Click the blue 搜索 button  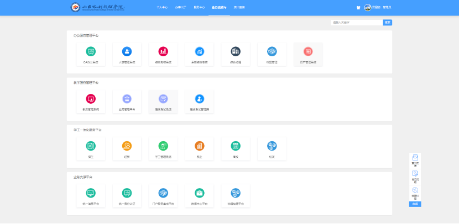pos(388,23)
